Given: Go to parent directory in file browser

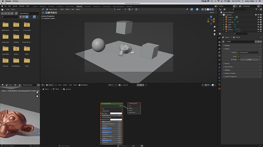Looking at the screenshot, I should tap(9, 13).
